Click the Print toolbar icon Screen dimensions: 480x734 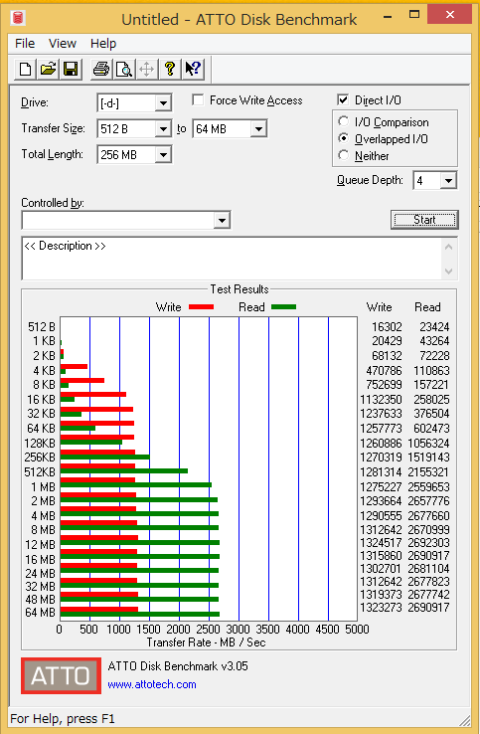pyautogui.click(x=101, y=70)
